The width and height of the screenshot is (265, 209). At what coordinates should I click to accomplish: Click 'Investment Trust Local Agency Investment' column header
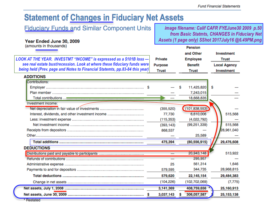tap(225, 62)
